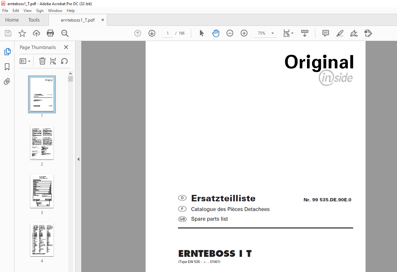This screenshot has height=272, width=397.
Task: Zoom out with the minus icon
Action: click(230, 33)
